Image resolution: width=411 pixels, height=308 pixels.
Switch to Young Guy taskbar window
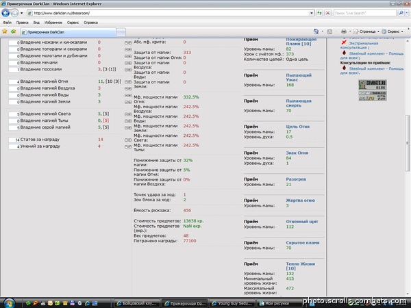coord(232,303)
